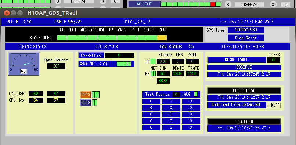Click the green FE state word indicator
The height and width of the screenshot is (145, 296).
click(62, 38)
